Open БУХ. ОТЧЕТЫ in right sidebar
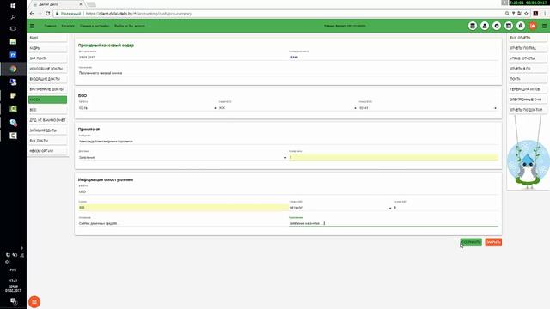The width and height of the screenshot is (550, 309). point(528,38)
